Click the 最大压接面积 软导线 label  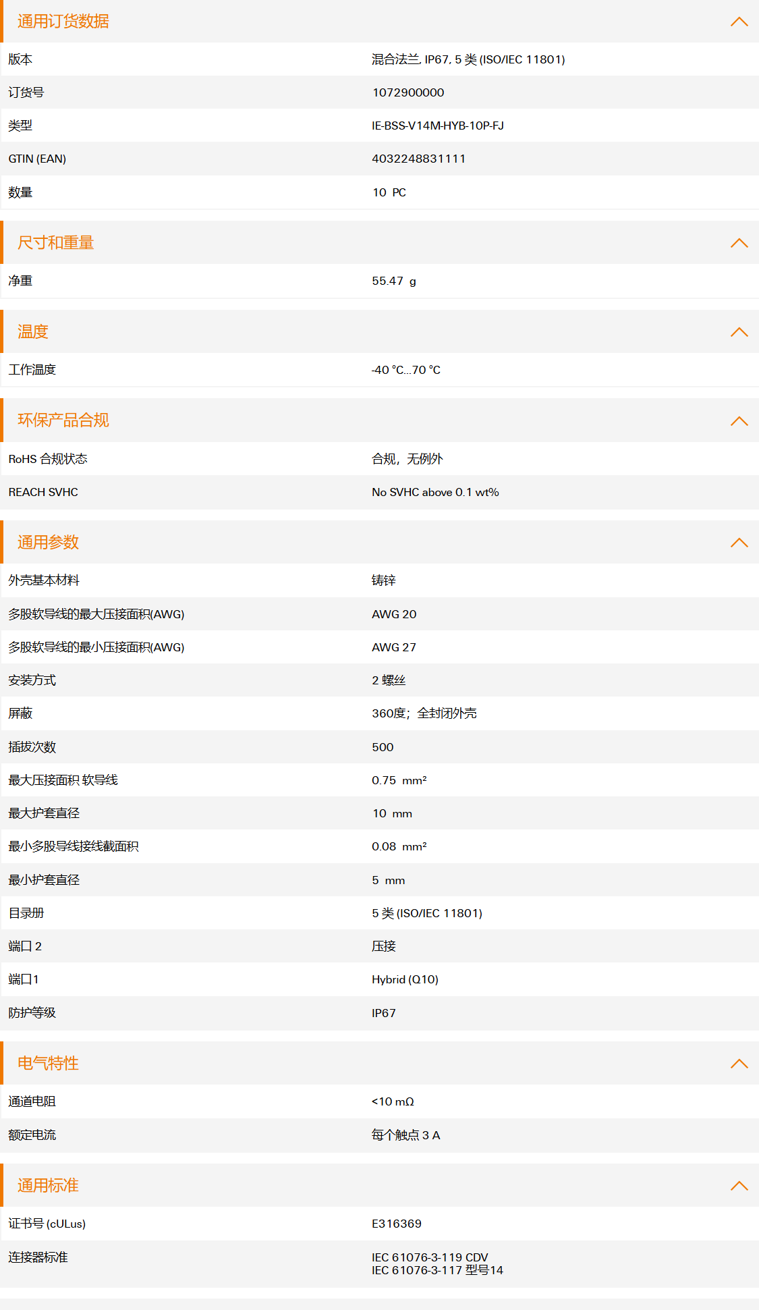tap(63, 780)
